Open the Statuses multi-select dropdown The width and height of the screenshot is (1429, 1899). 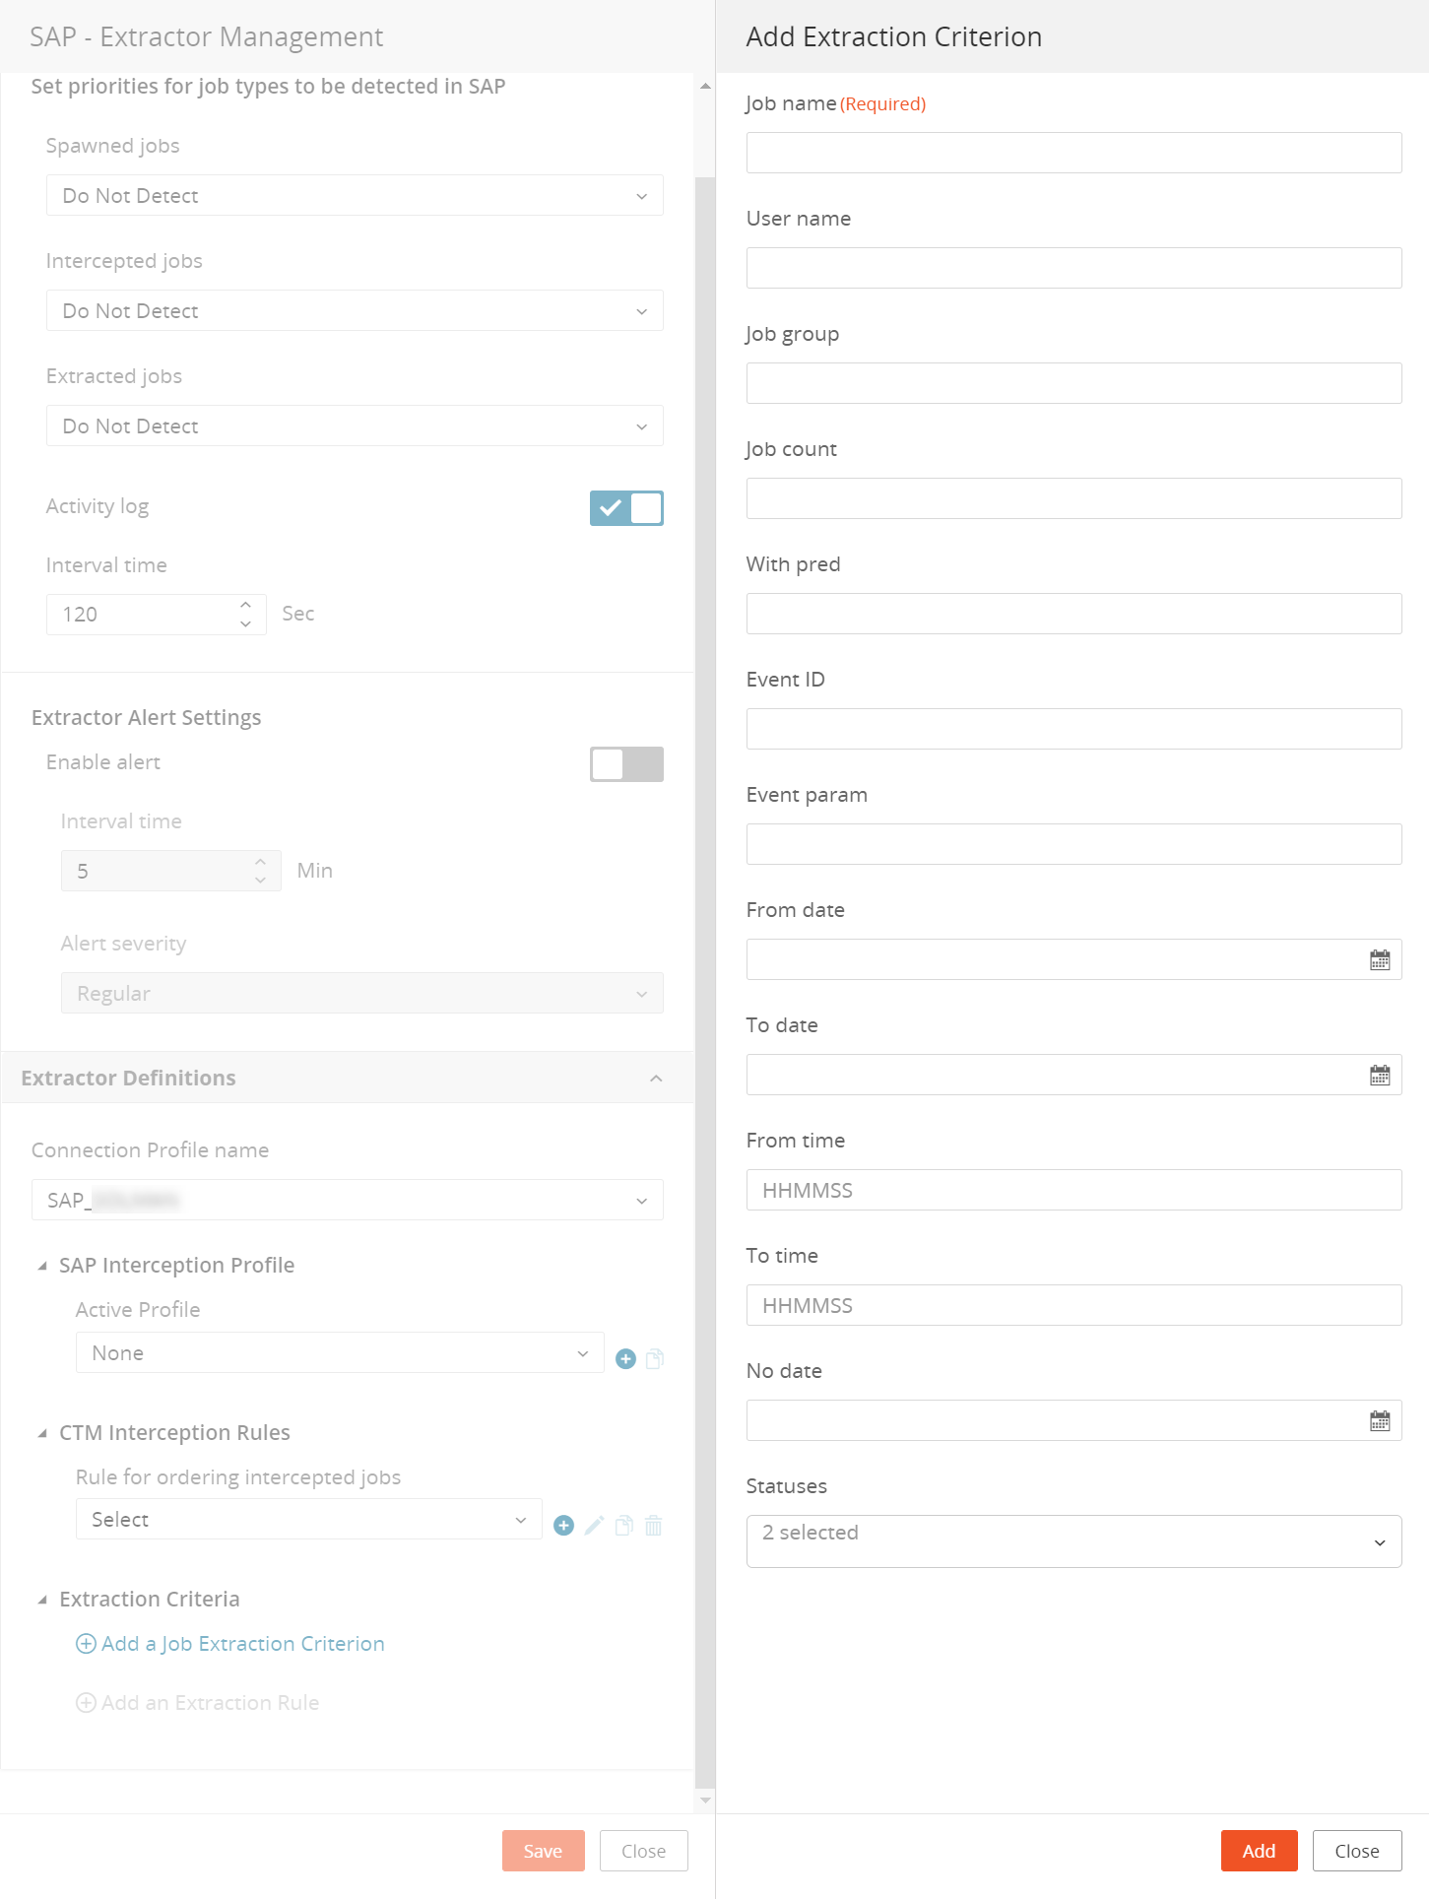point(1073,1541)
